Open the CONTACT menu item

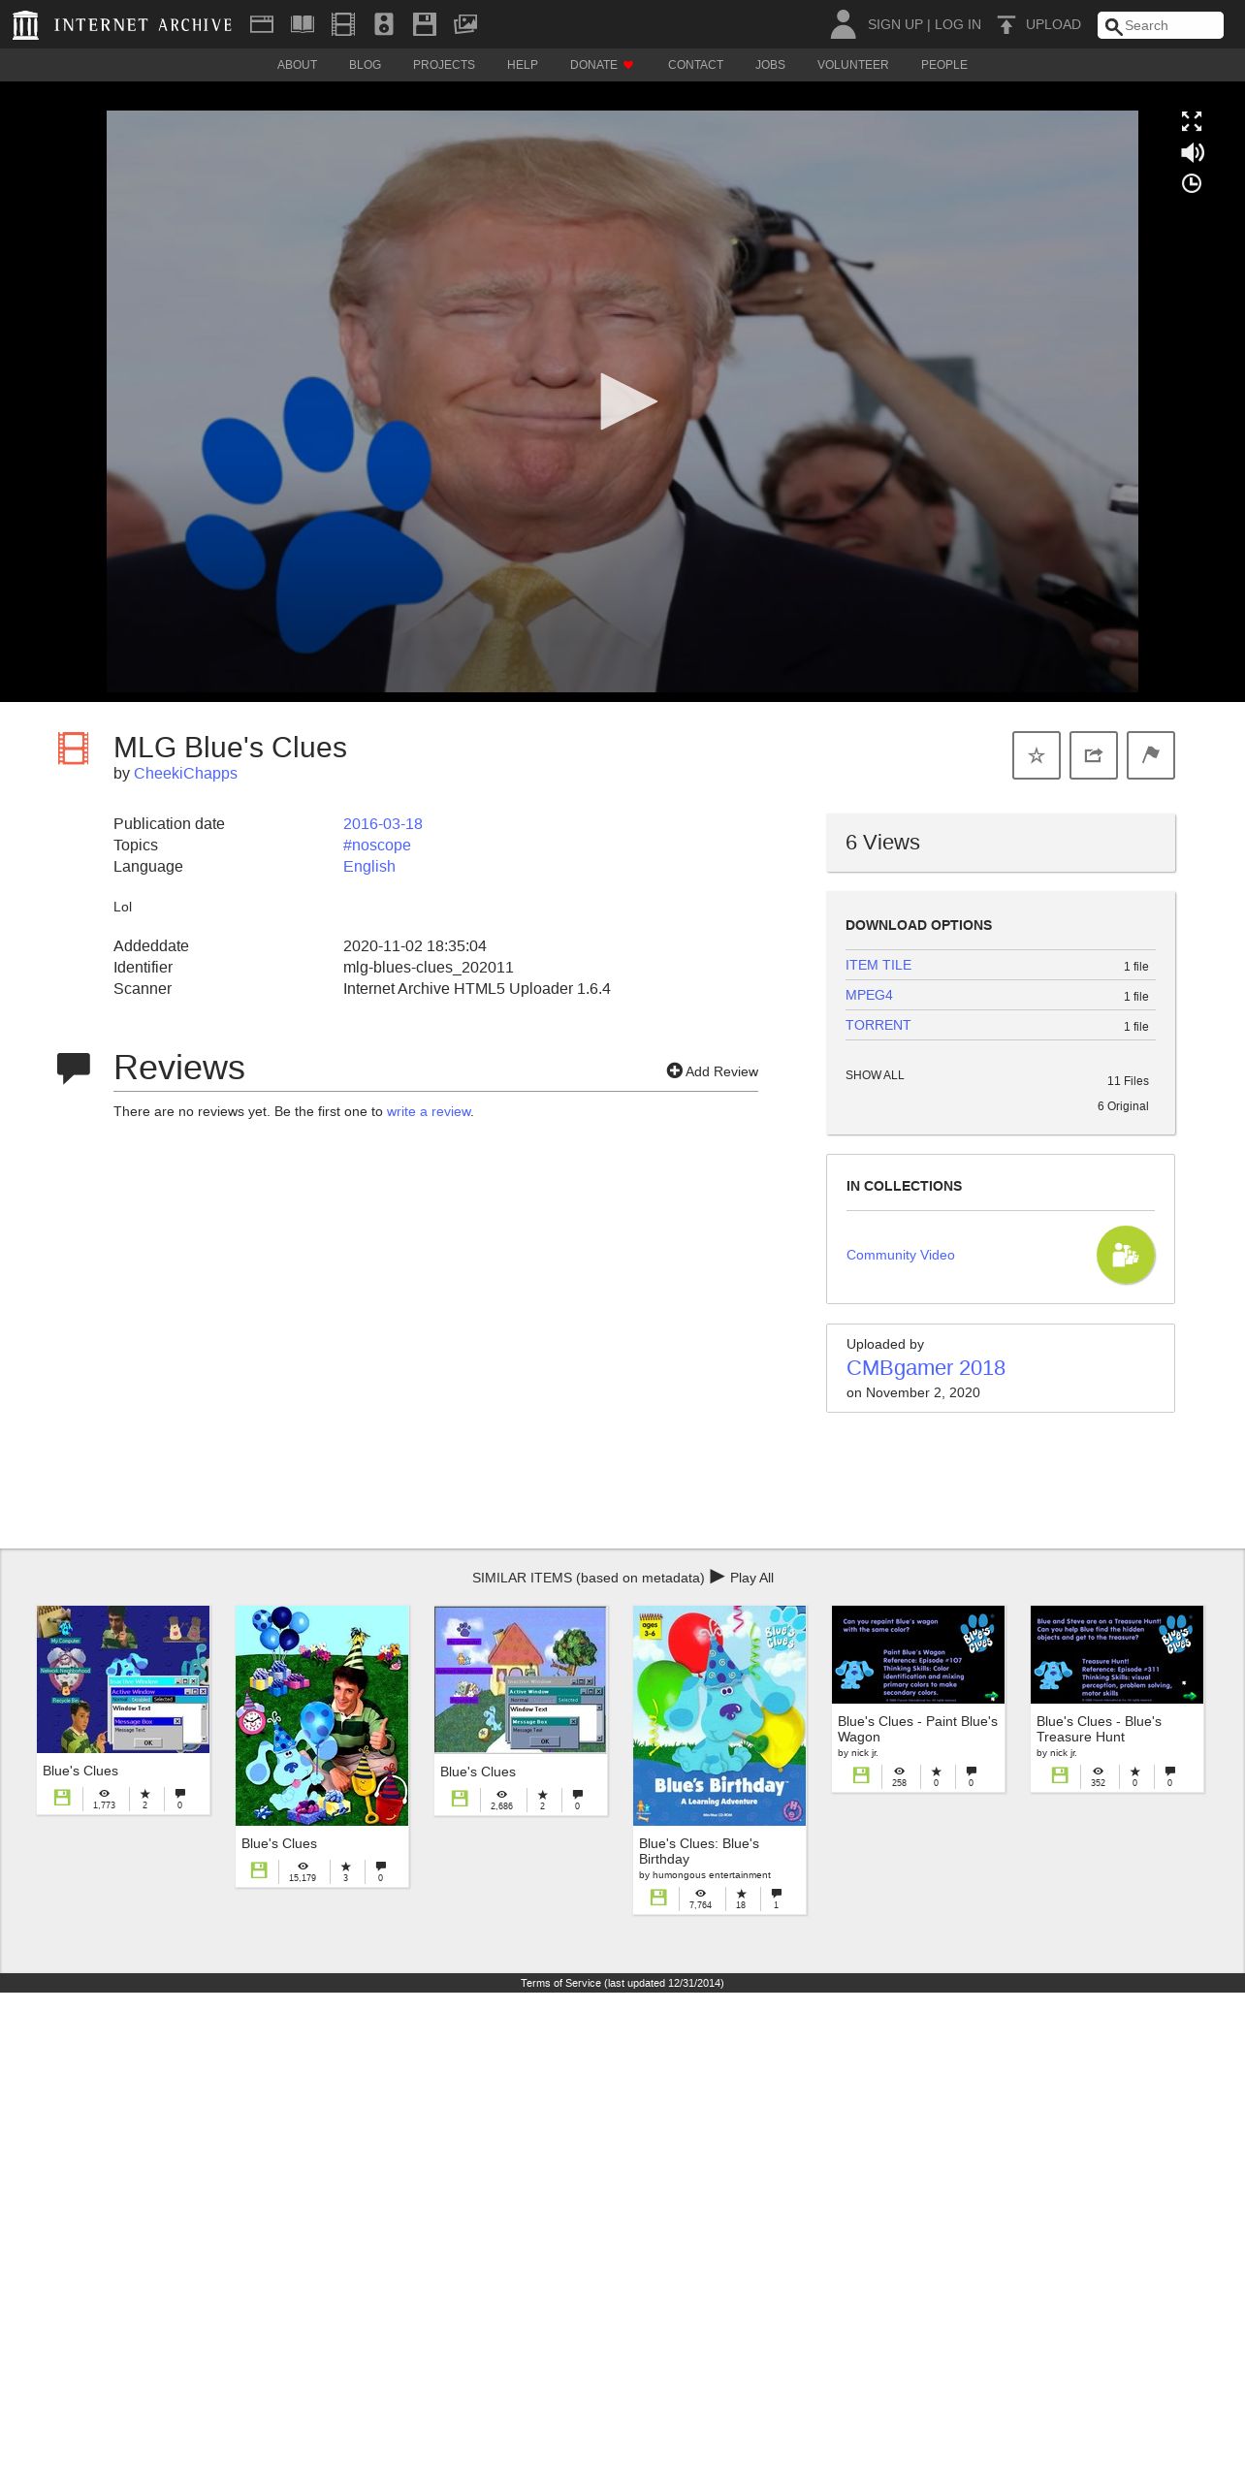695,65
